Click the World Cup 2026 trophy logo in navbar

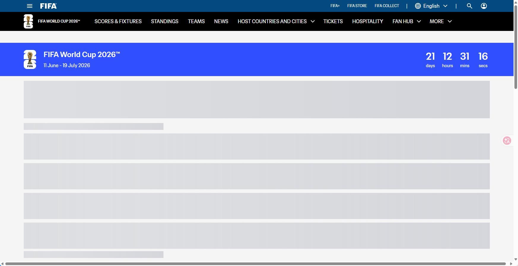[28, 21]
